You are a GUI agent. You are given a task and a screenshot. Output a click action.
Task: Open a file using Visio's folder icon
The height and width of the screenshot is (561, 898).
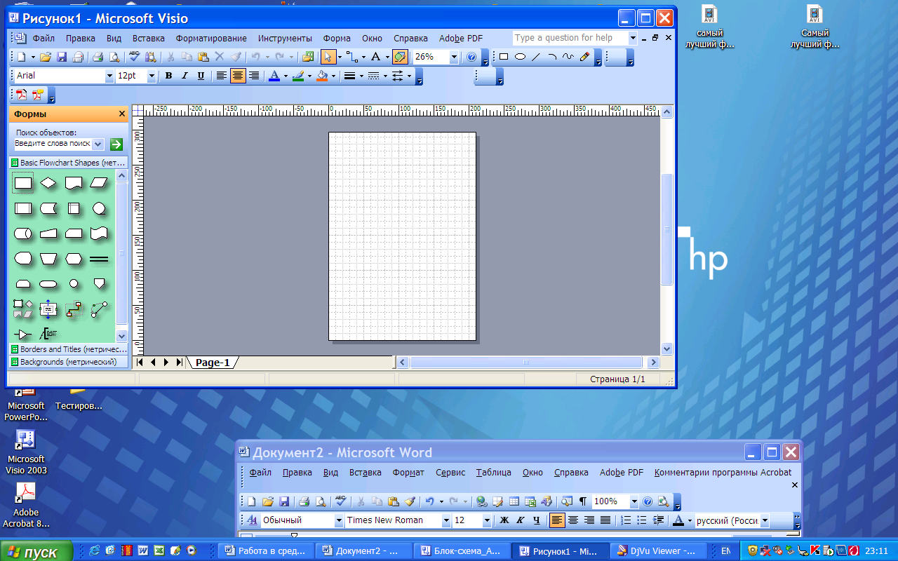45,57
